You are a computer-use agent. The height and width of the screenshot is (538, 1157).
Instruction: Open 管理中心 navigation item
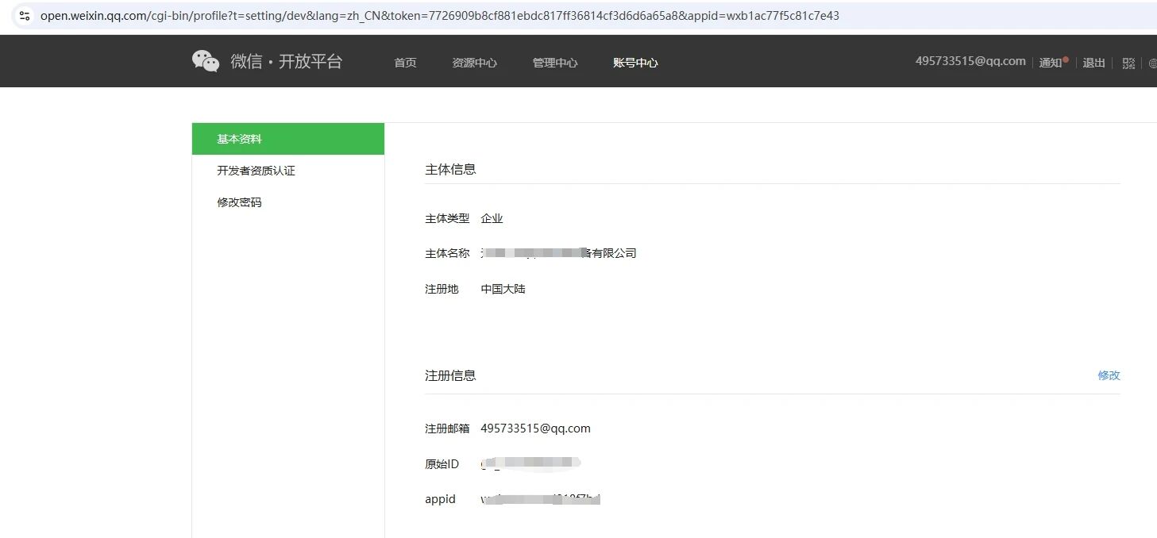(x=555, y=63)
